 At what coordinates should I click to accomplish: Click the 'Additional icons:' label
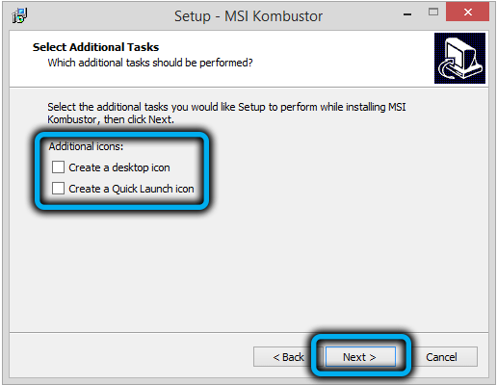[86, 146]
